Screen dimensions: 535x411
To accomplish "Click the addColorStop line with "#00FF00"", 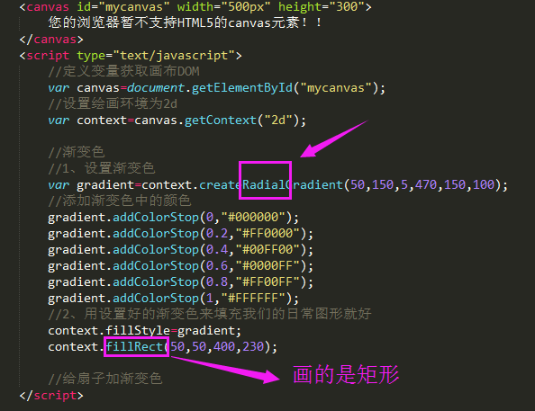I will coord(180,250).
